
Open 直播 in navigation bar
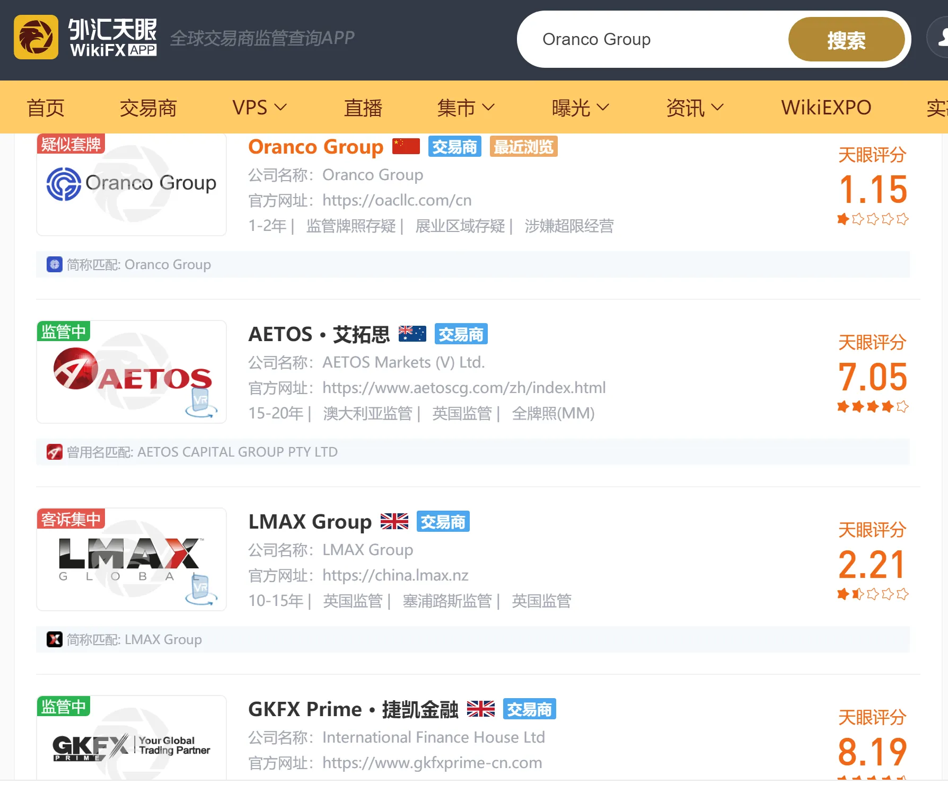[363, 108]
